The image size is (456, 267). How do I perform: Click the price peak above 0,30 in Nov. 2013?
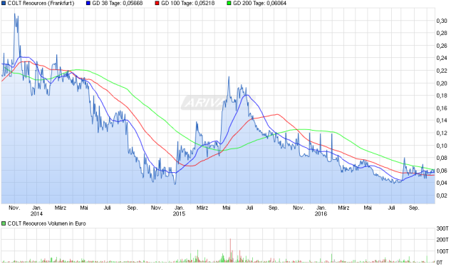[15, 14]
